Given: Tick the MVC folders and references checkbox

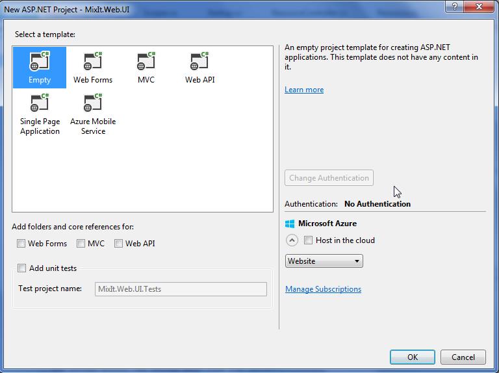Looking at the screenshot, I should (81, 244).
